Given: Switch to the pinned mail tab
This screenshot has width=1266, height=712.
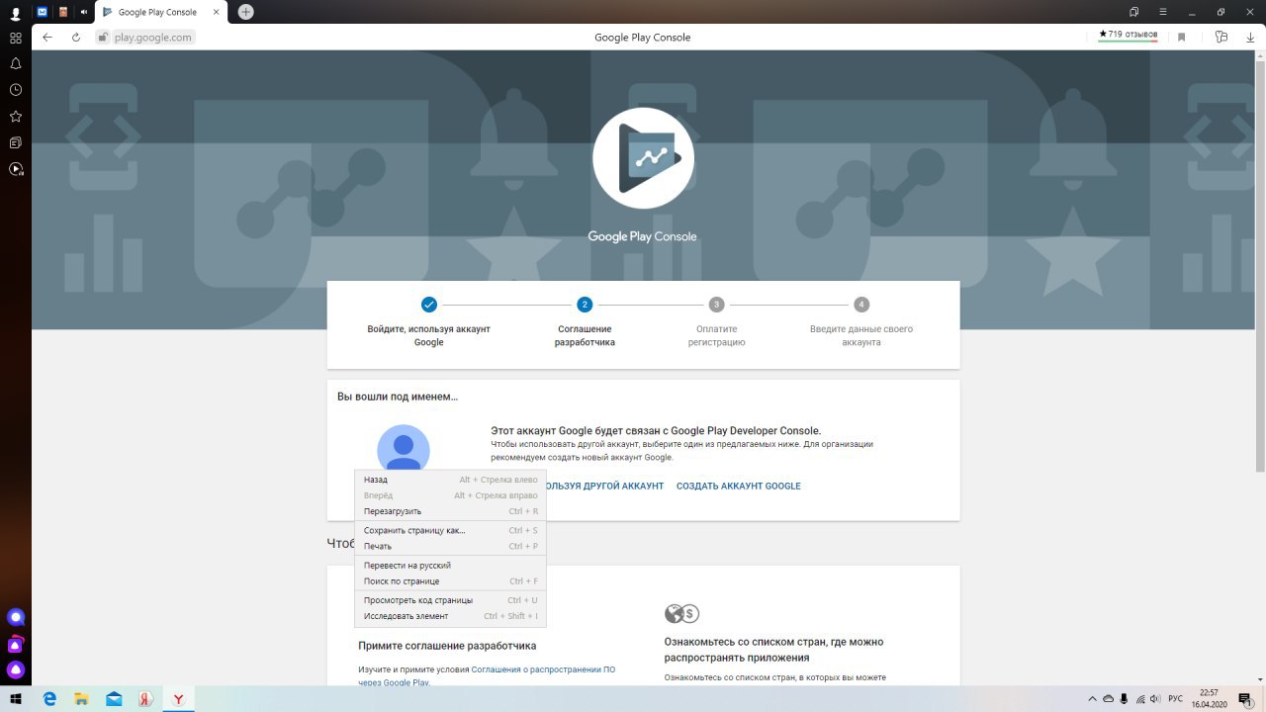Looking at the screenshot, I should (43, 12).
